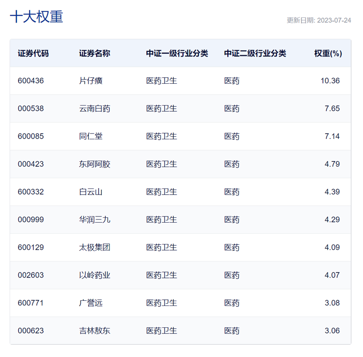Click weight value 3.08

coord(332,303)
